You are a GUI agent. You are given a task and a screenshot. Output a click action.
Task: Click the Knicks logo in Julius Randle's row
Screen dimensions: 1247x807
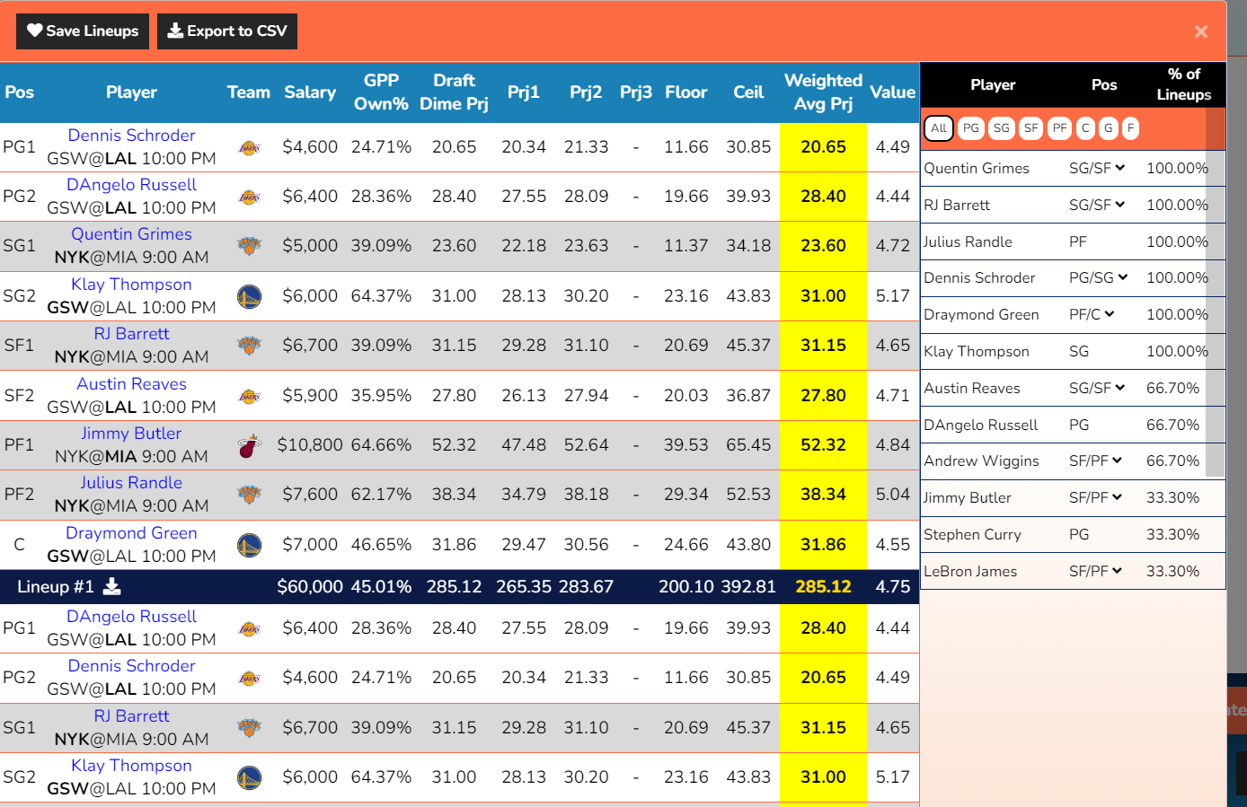tap(249, 495)
